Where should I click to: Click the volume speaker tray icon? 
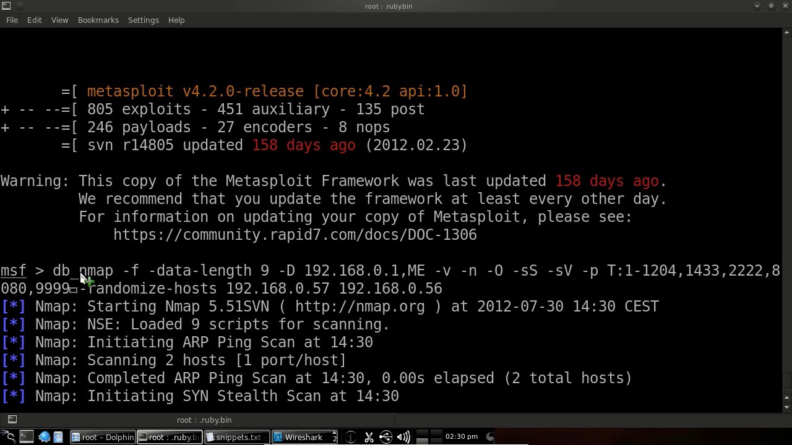[403, 437]
